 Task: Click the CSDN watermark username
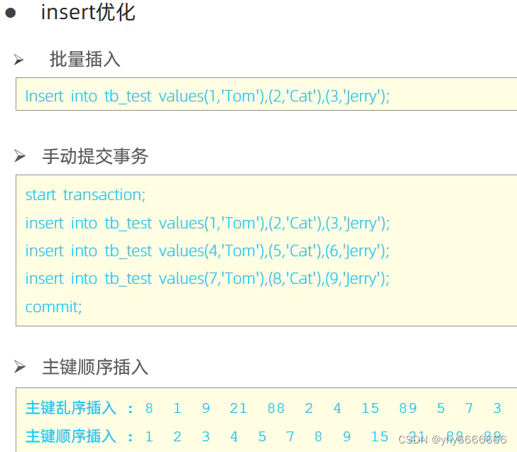pos(469,439)
